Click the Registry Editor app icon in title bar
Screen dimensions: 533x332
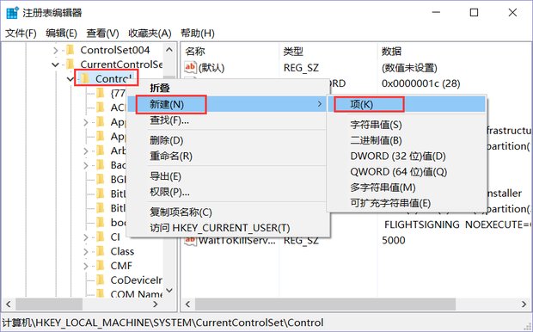(12, 13)
